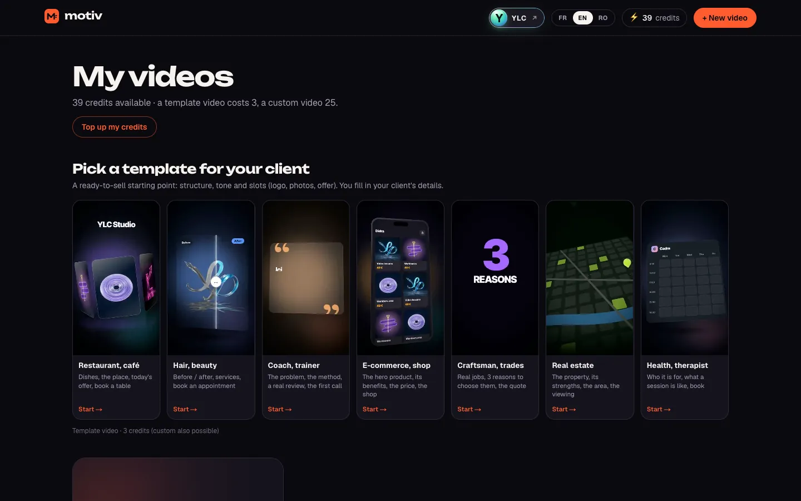This screenshot has height=501, width=801.
Task: Click the motiv wordmark in the header
Action: [x=83, y=16]
